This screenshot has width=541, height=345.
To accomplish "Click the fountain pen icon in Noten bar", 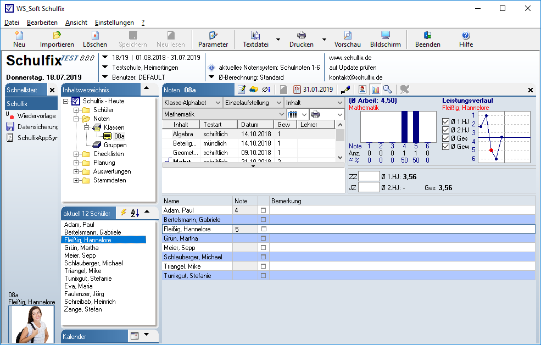I will click(x=345, y=90).
